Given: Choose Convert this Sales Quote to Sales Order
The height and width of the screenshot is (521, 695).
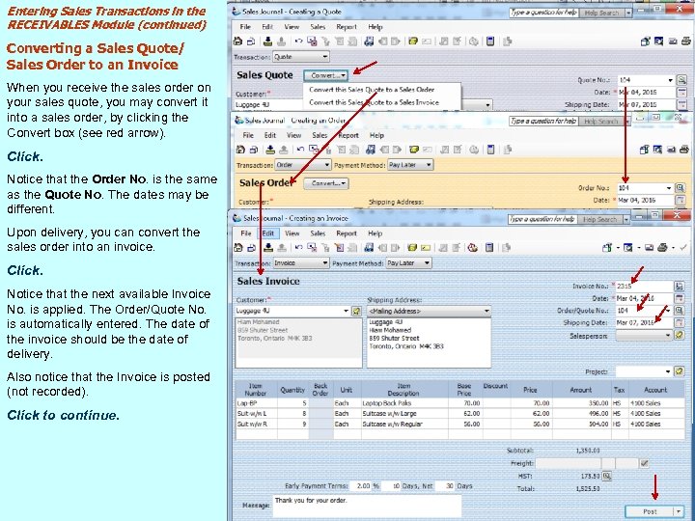Looking at the screenshot, I should pos(372,90).
